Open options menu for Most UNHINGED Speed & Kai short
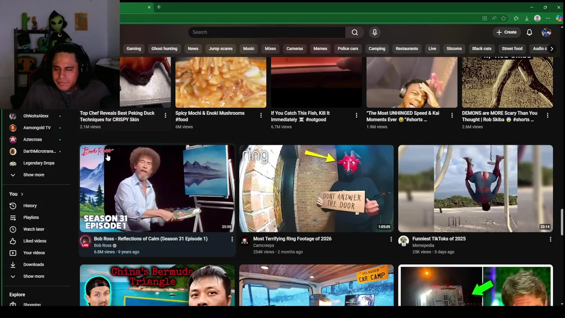The image size is (565, 318). tap(452, 115)
